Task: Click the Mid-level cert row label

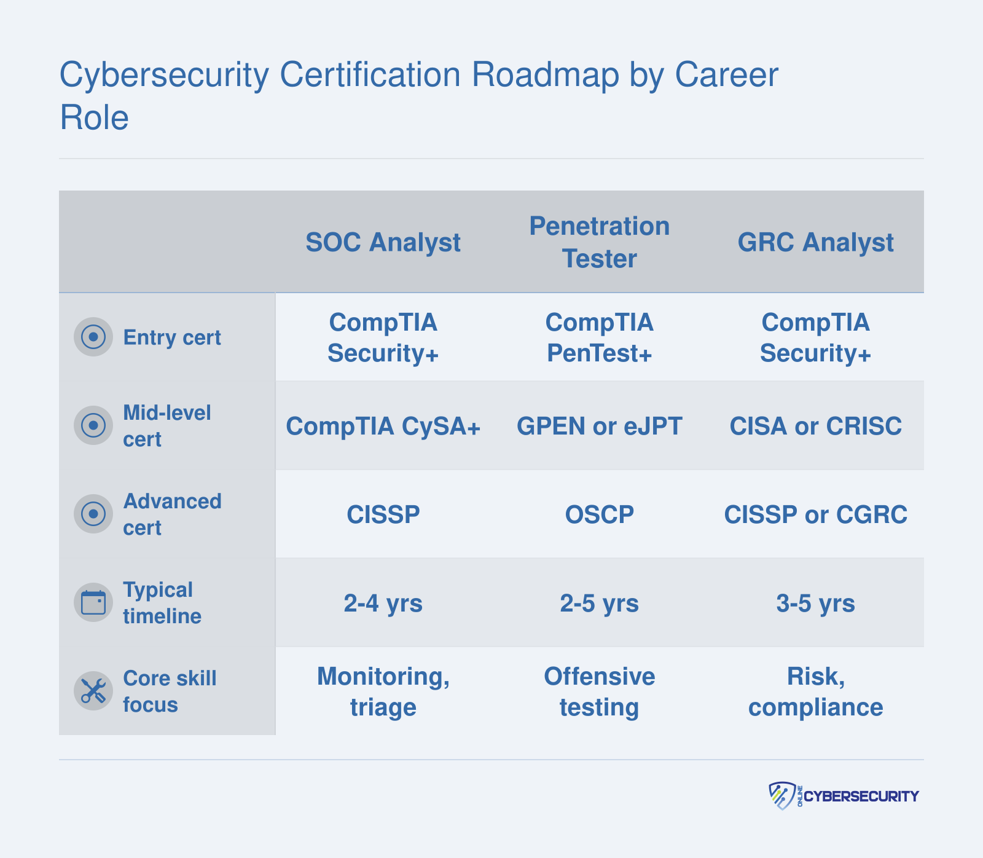Action: coord(167,425)
